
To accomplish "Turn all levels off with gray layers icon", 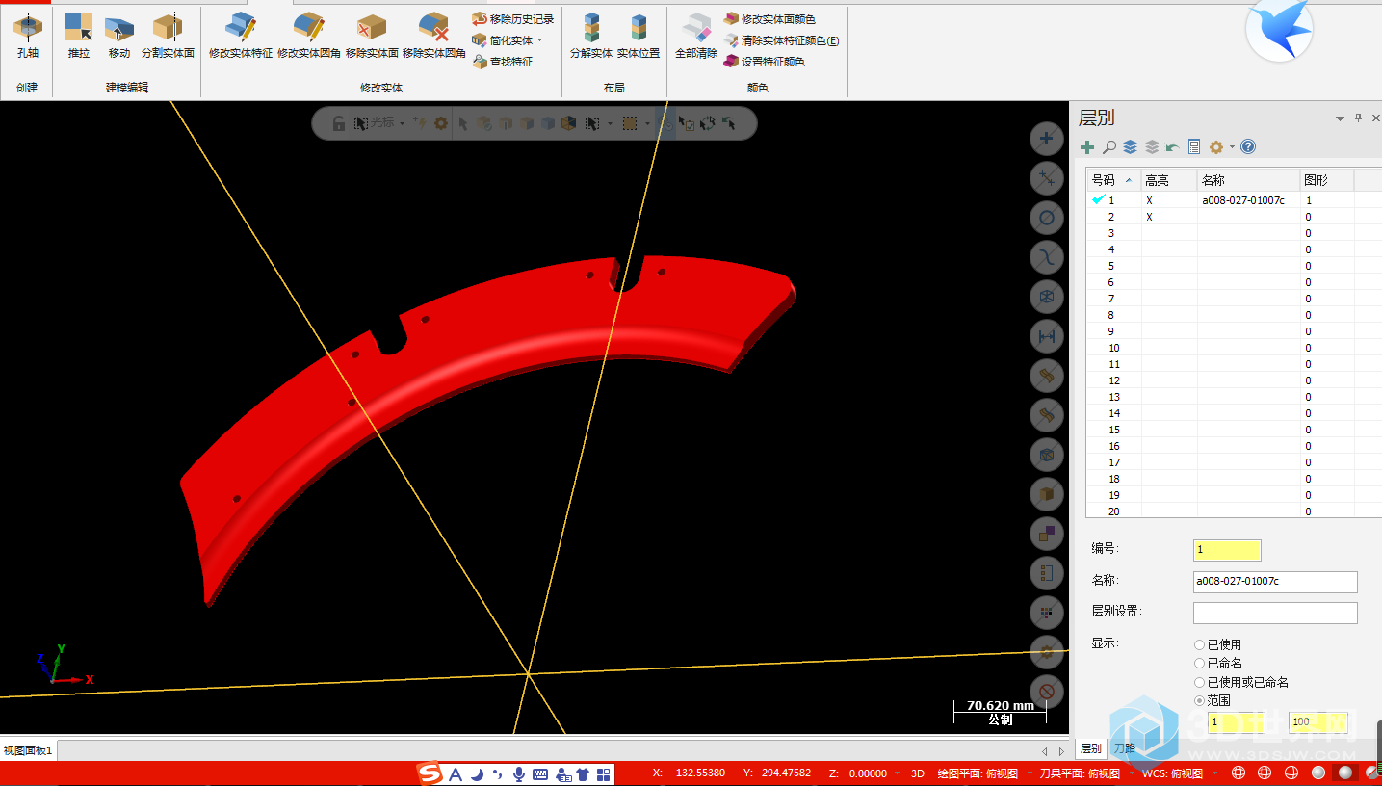I will pyautogui.click(x=1152, y=147).
